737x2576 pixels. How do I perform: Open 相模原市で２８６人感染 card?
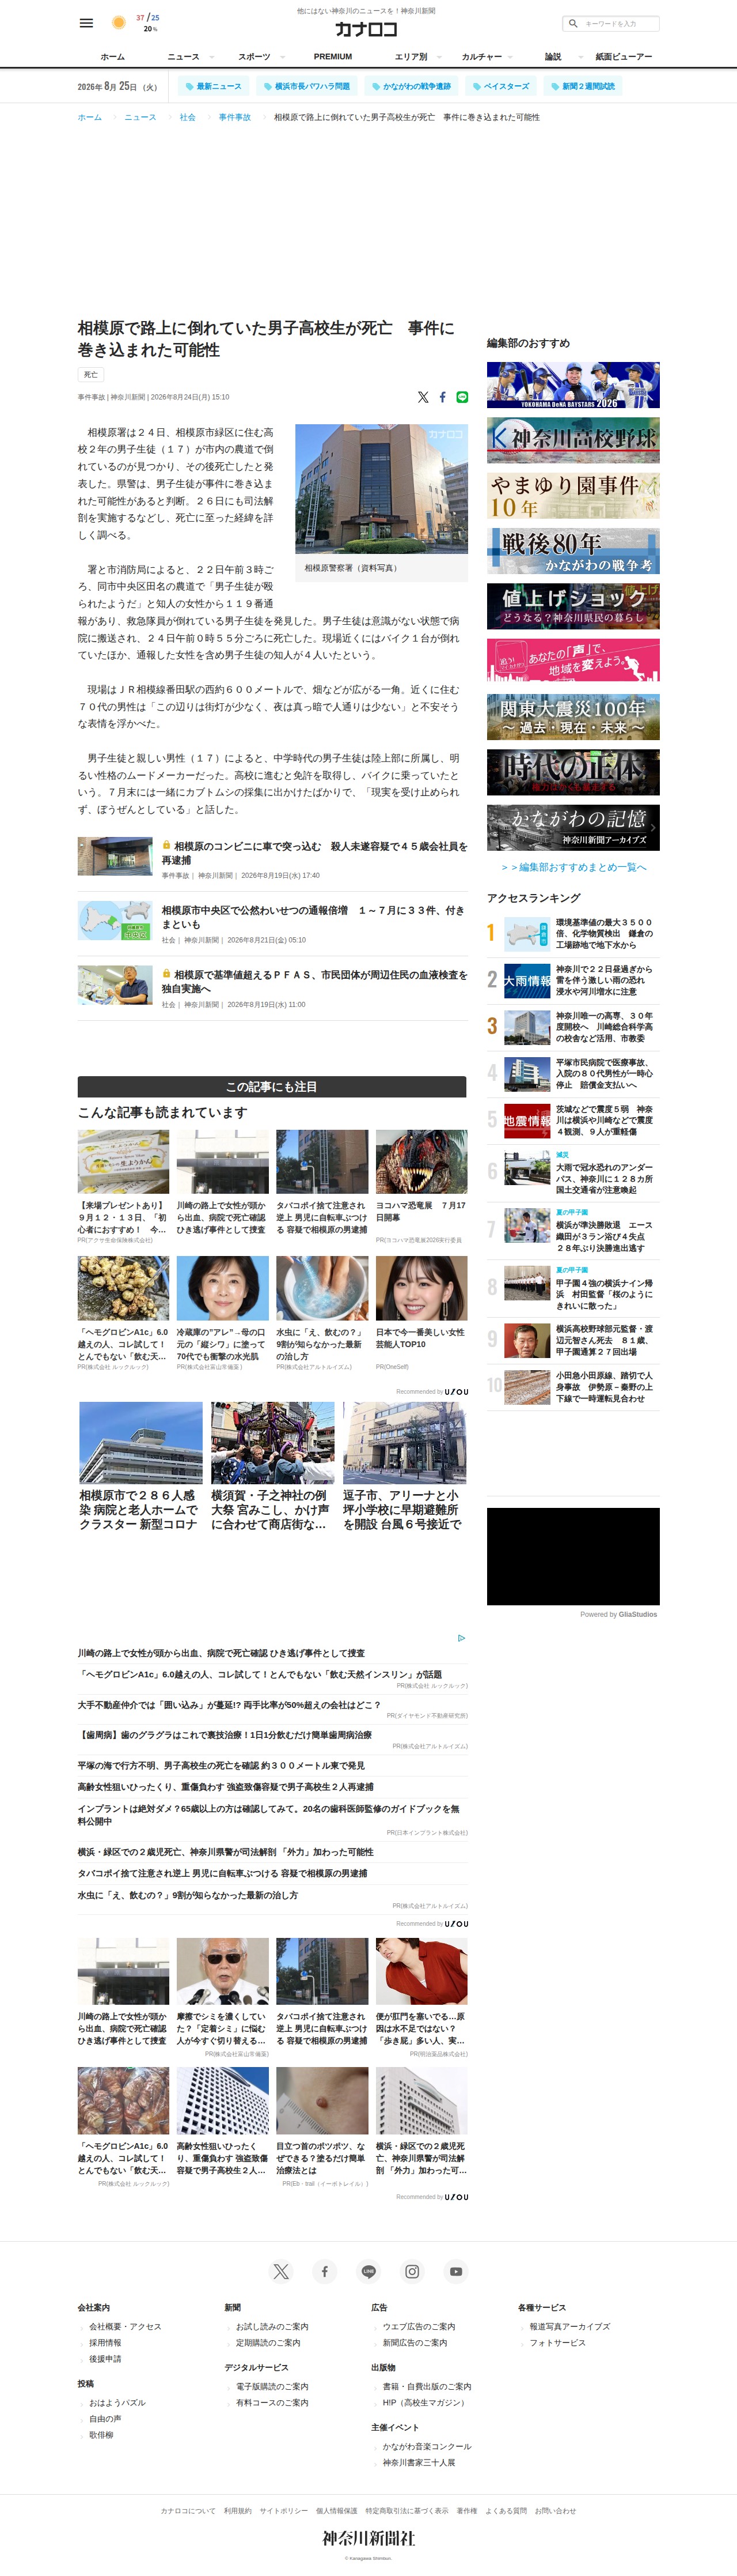tap(141, 1466)
